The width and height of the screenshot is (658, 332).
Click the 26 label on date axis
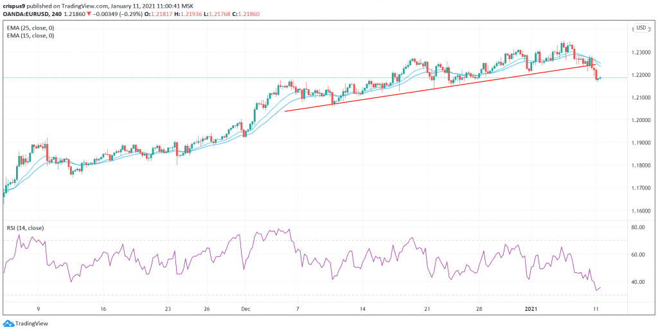click(x=207, y=310)
